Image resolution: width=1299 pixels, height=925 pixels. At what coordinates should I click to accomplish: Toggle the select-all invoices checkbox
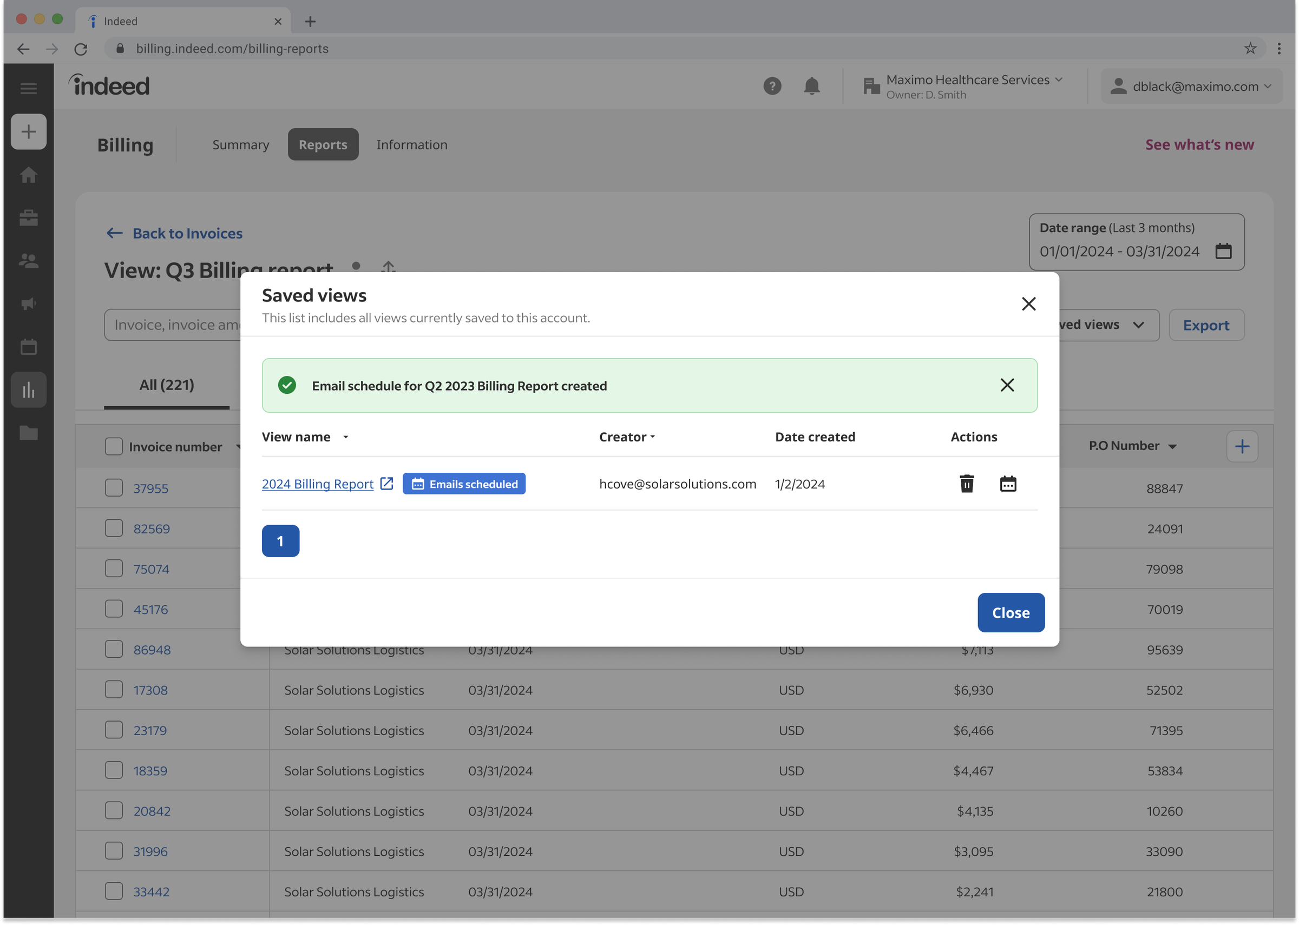[x=114, y=447]
